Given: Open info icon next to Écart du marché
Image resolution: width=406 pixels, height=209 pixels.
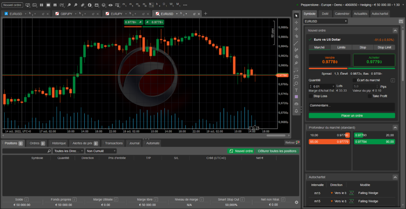Looking at the screenshot, I should pyautogui.click(x=393, y=80).
